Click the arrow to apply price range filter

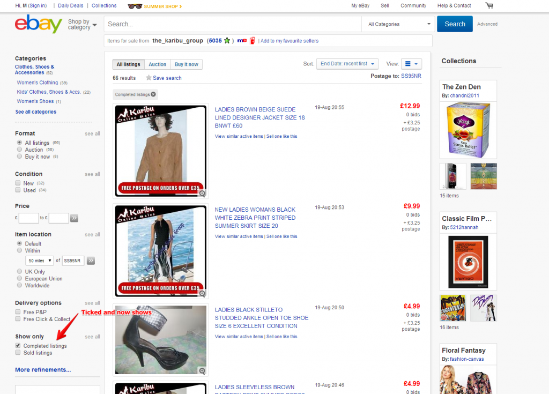[x=74, y=218]
